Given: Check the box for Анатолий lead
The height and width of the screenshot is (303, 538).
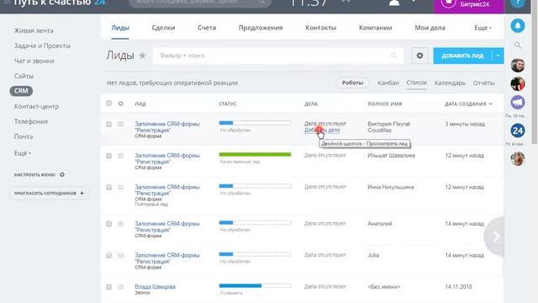Looking at the screenshot, I should (x=108, y=224).
